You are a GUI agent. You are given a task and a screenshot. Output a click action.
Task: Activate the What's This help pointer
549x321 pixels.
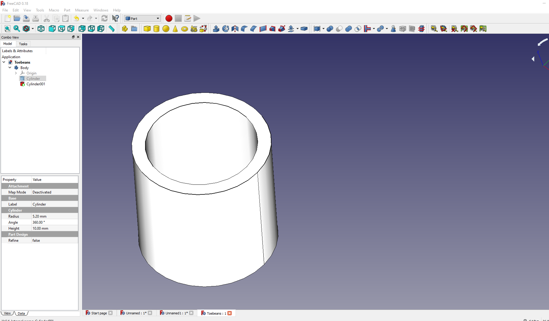pyautogui.click(x=115, y=18)
